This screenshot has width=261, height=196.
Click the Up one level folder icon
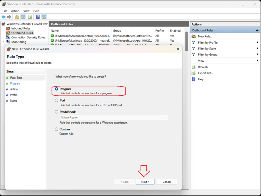[17, 17]
